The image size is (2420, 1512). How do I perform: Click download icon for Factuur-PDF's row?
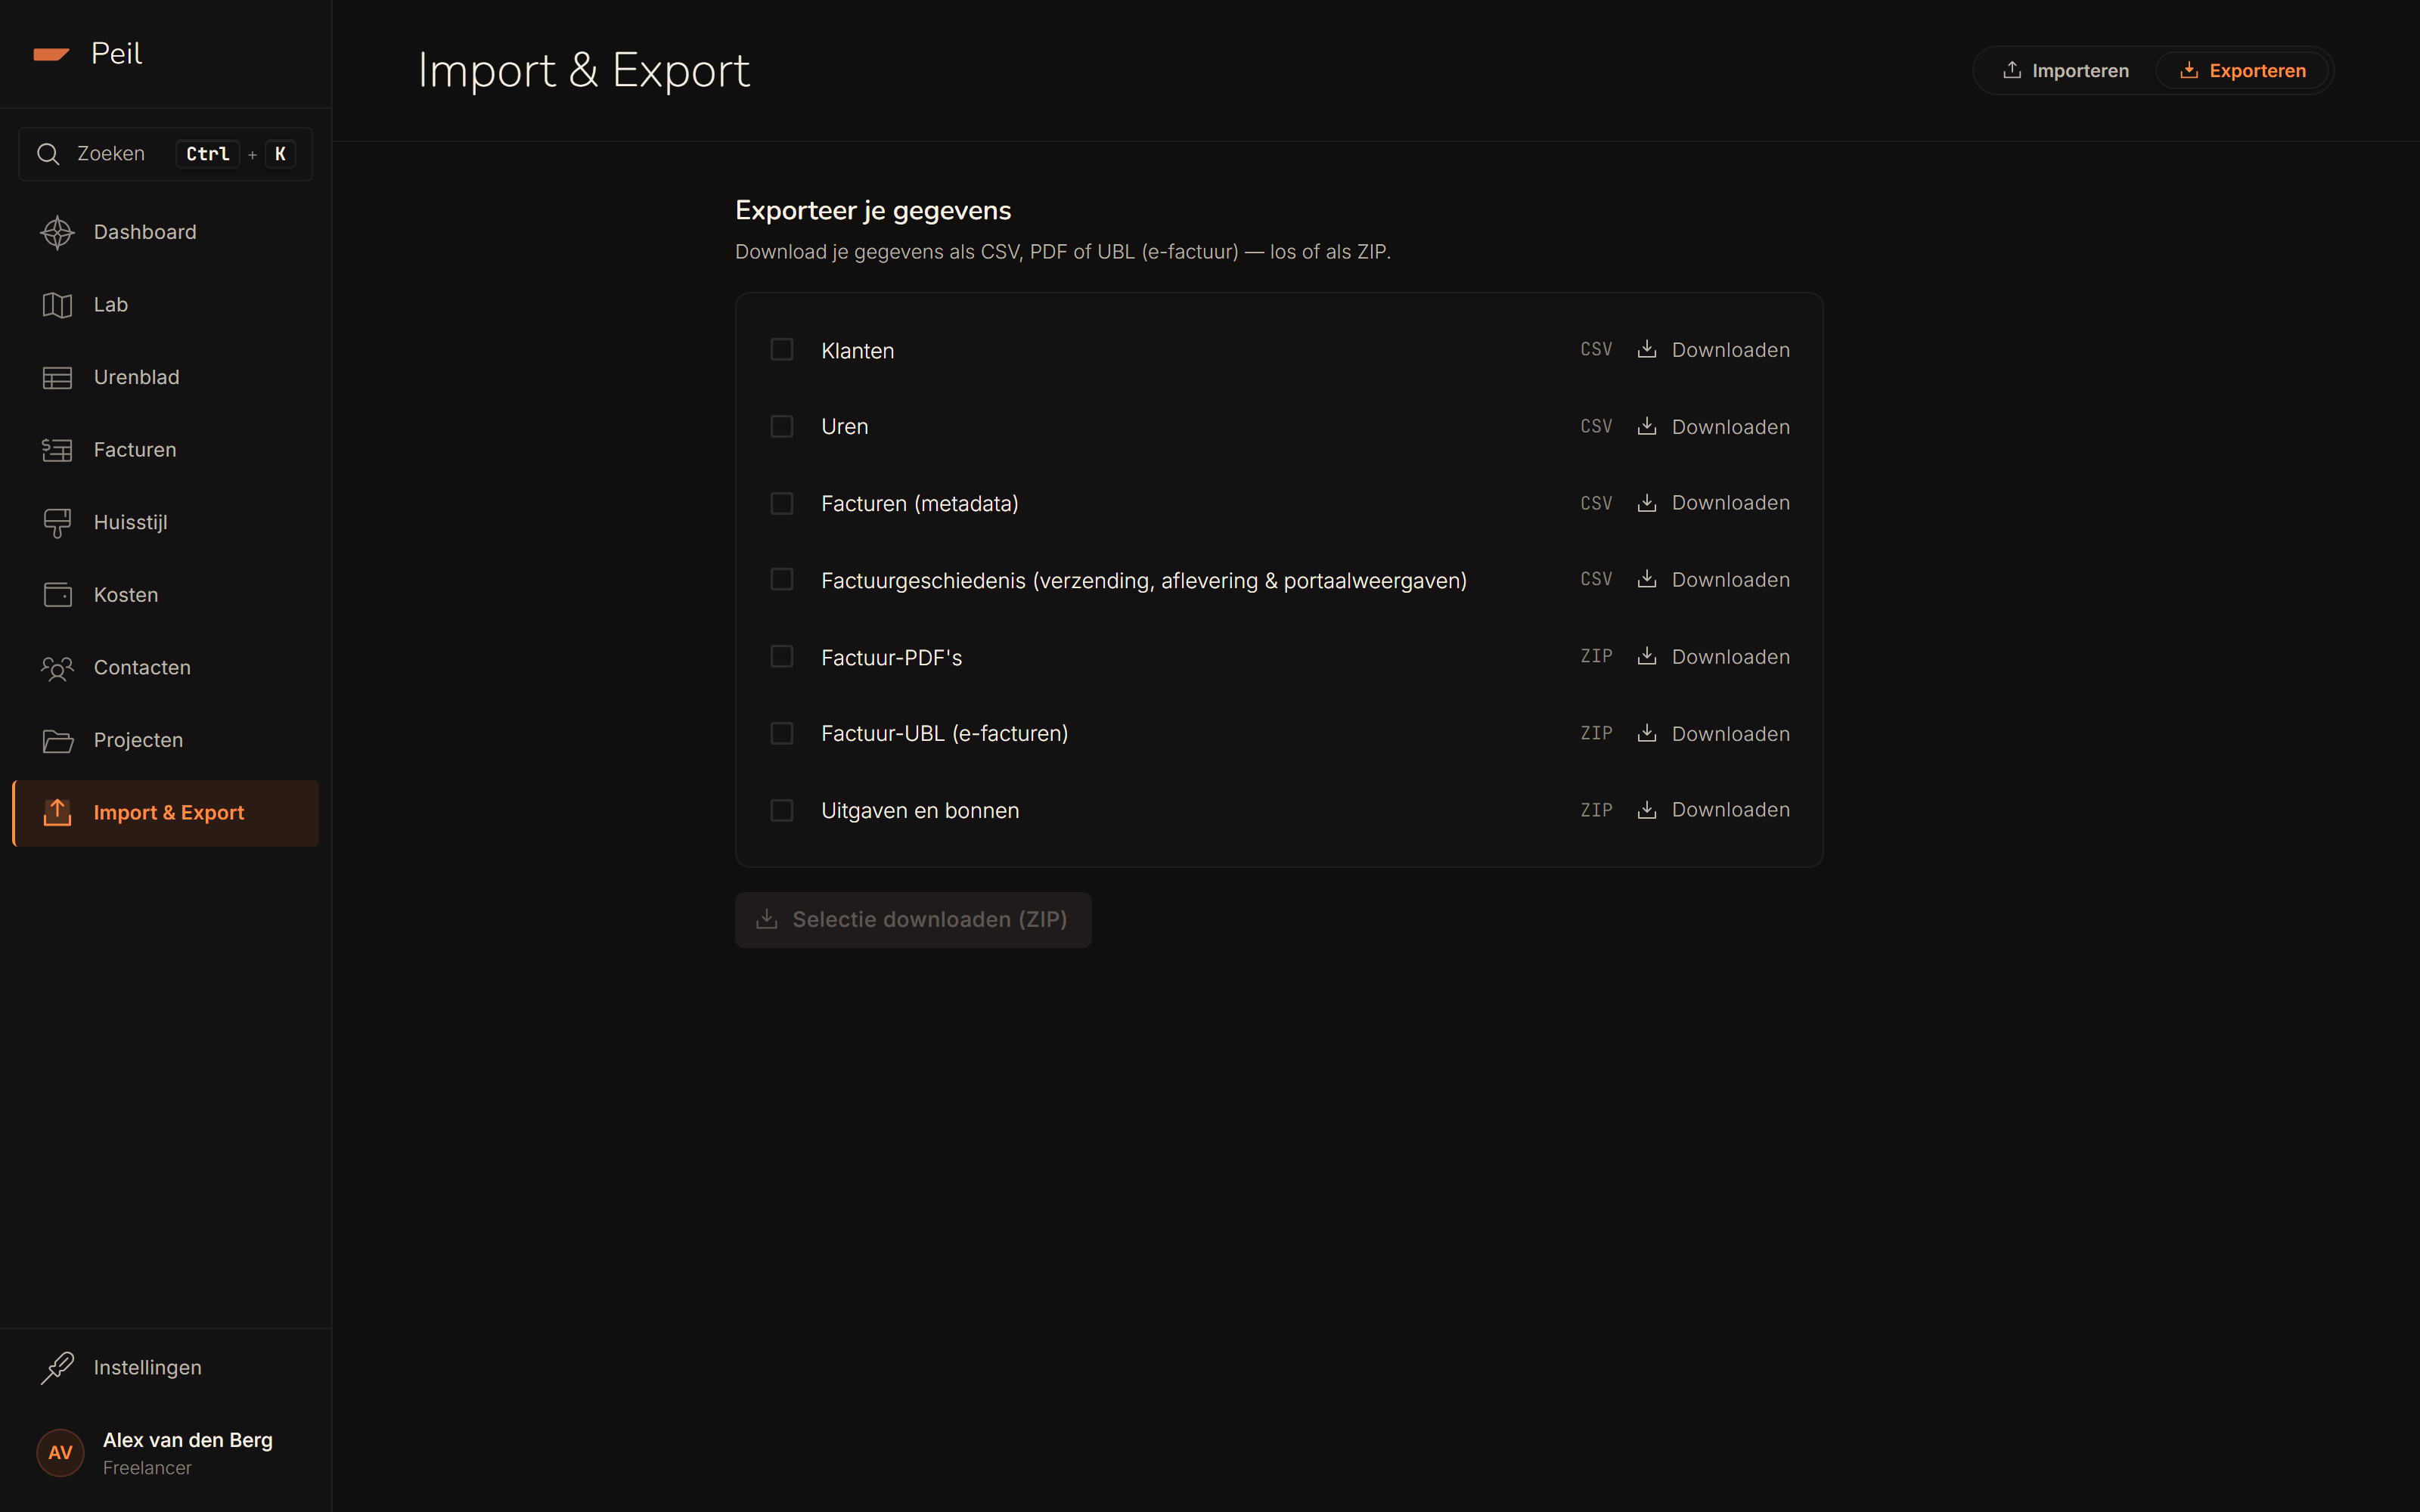1647,656
